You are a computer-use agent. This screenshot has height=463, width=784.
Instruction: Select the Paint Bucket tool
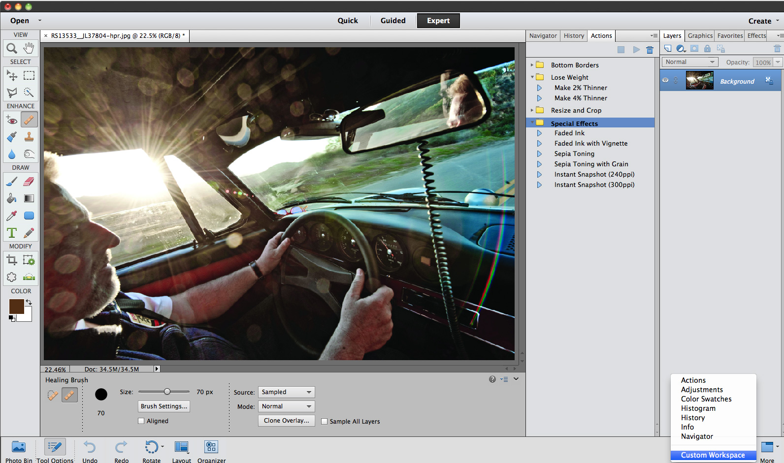point(12,198)
